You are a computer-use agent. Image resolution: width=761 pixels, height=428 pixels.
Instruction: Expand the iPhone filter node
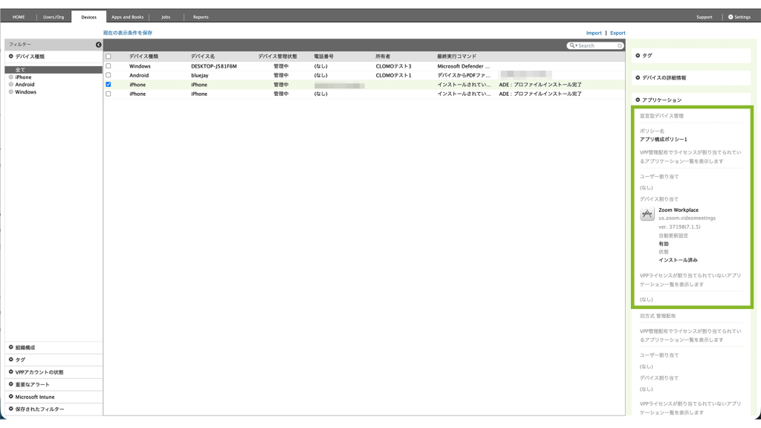pos(10,77)
